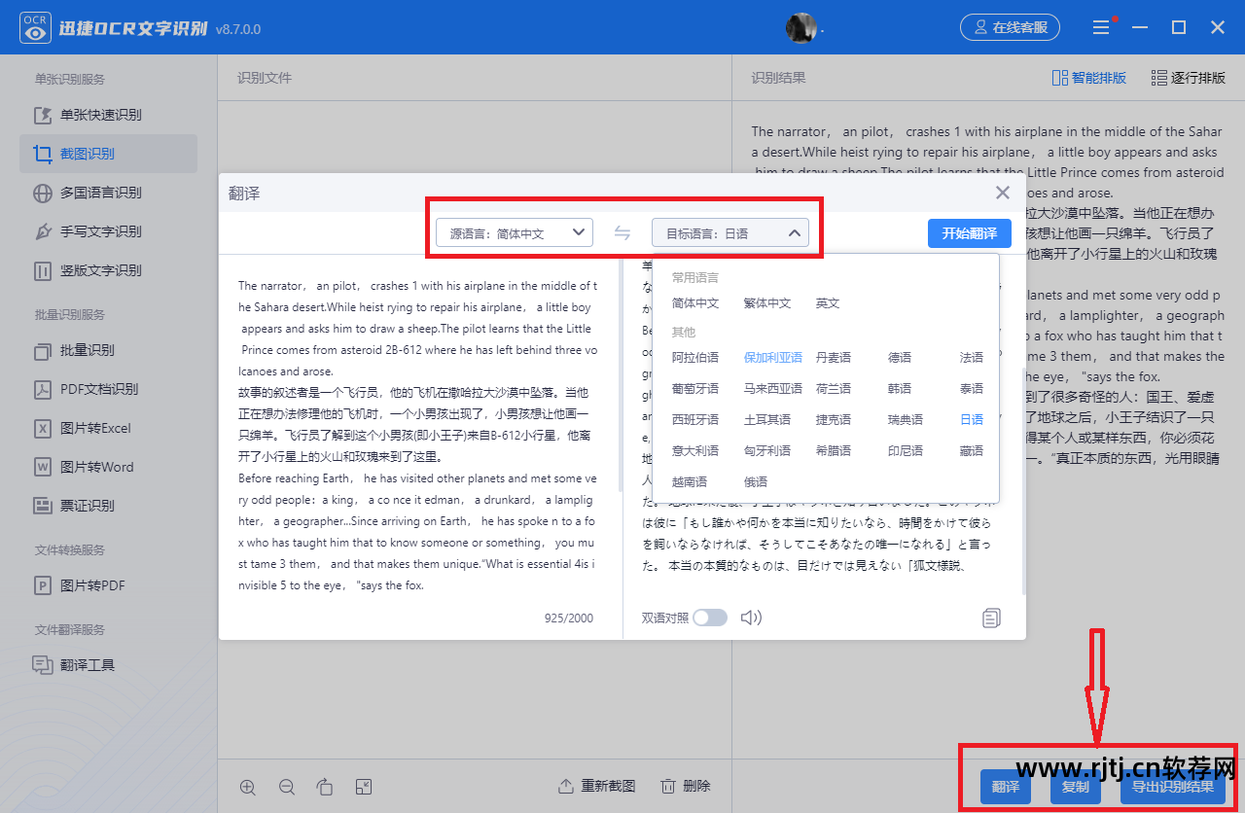The height and width of the screenshot is (813, 1245).
Task: Open 多国语言识别 in the sidebar
Action: [x=100, y=193]
